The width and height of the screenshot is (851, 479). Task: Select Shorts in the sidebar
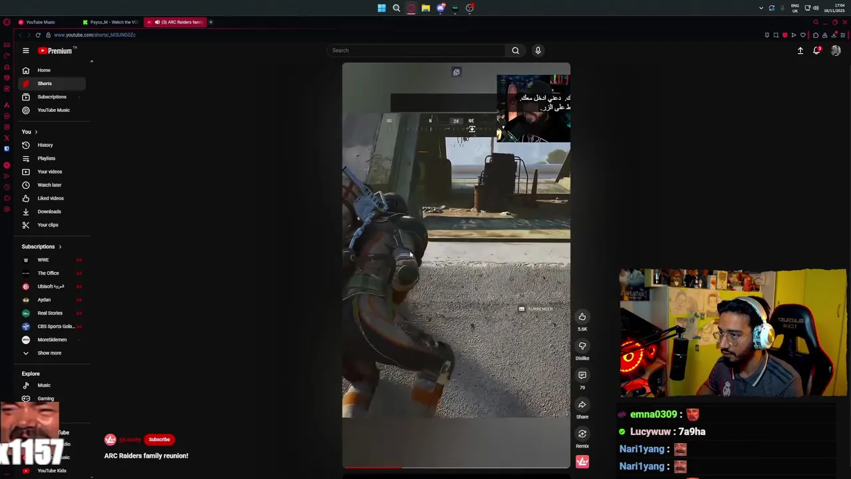52,83
